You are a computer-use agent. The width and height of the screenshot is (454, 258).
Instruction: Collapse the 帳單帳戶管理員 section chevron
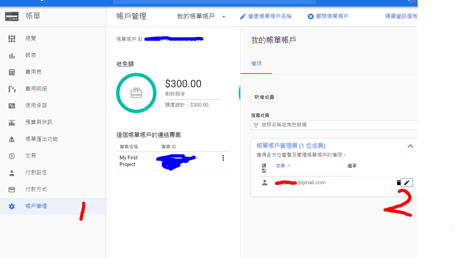point(410,146)
